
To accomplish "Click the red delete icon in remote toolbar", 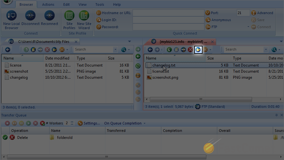I will click(190, 50).
